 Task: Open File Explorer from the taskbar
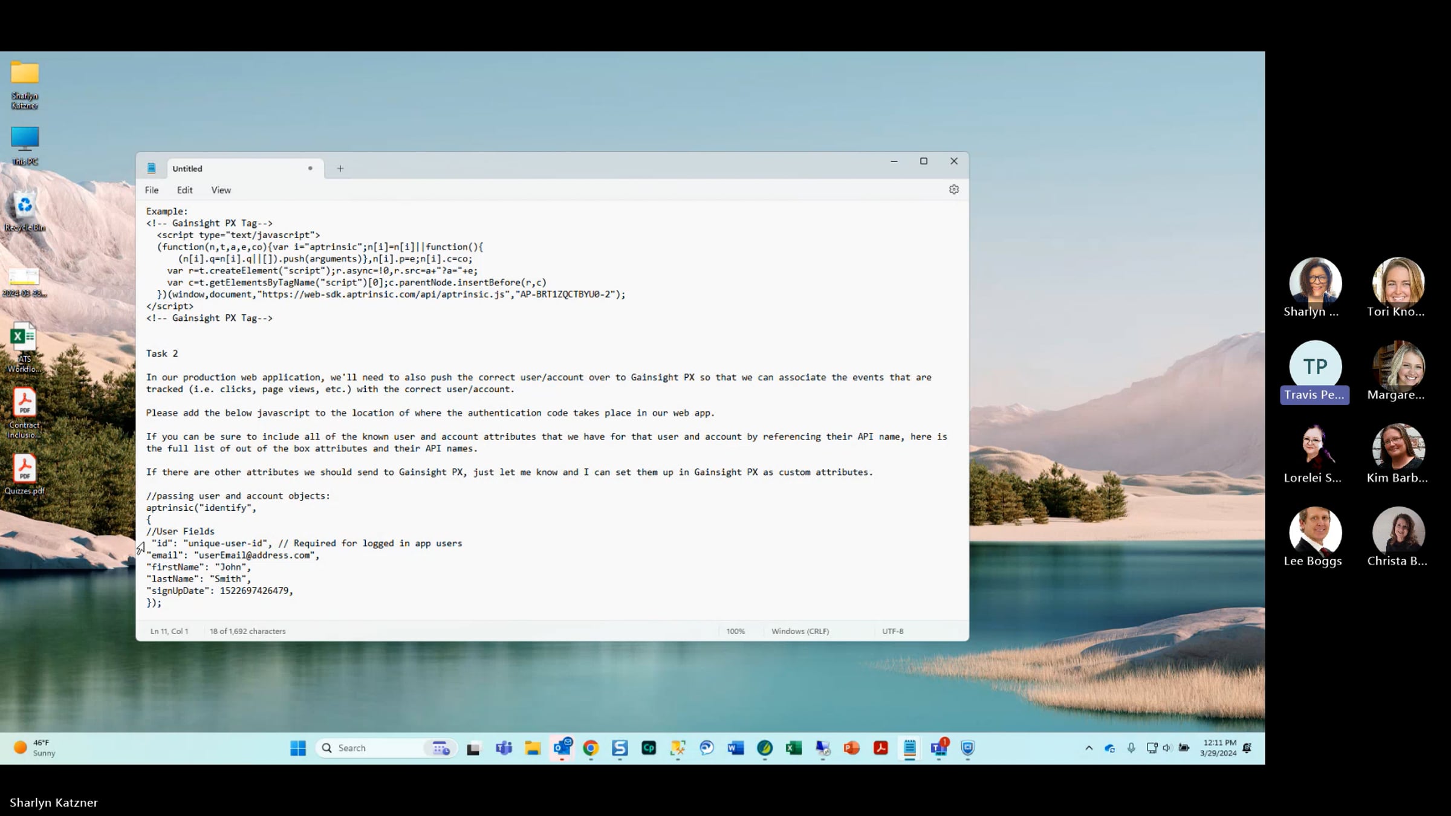tap(533, 748)
